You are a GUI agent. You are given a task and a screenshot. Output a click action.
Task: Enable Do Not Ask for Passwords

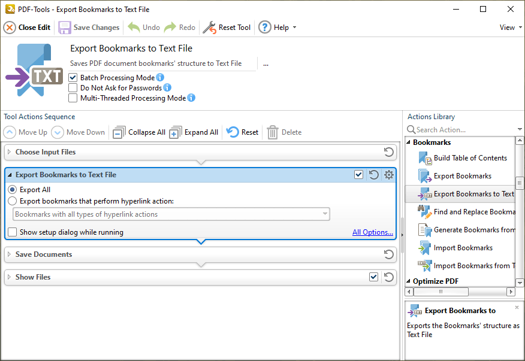(73, 87)
